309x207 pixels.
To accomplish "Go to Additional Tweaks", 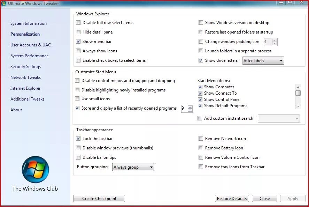I will [x=28, y=99].
